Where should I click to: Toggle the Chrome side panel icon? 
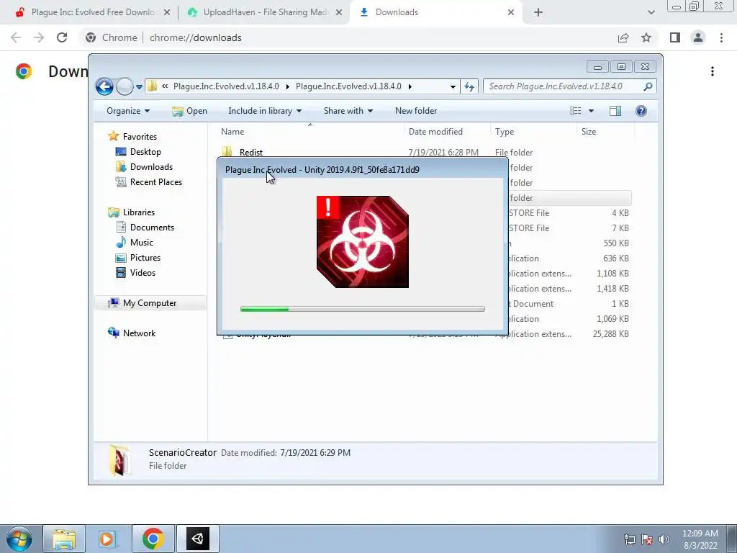click(675, 37)
